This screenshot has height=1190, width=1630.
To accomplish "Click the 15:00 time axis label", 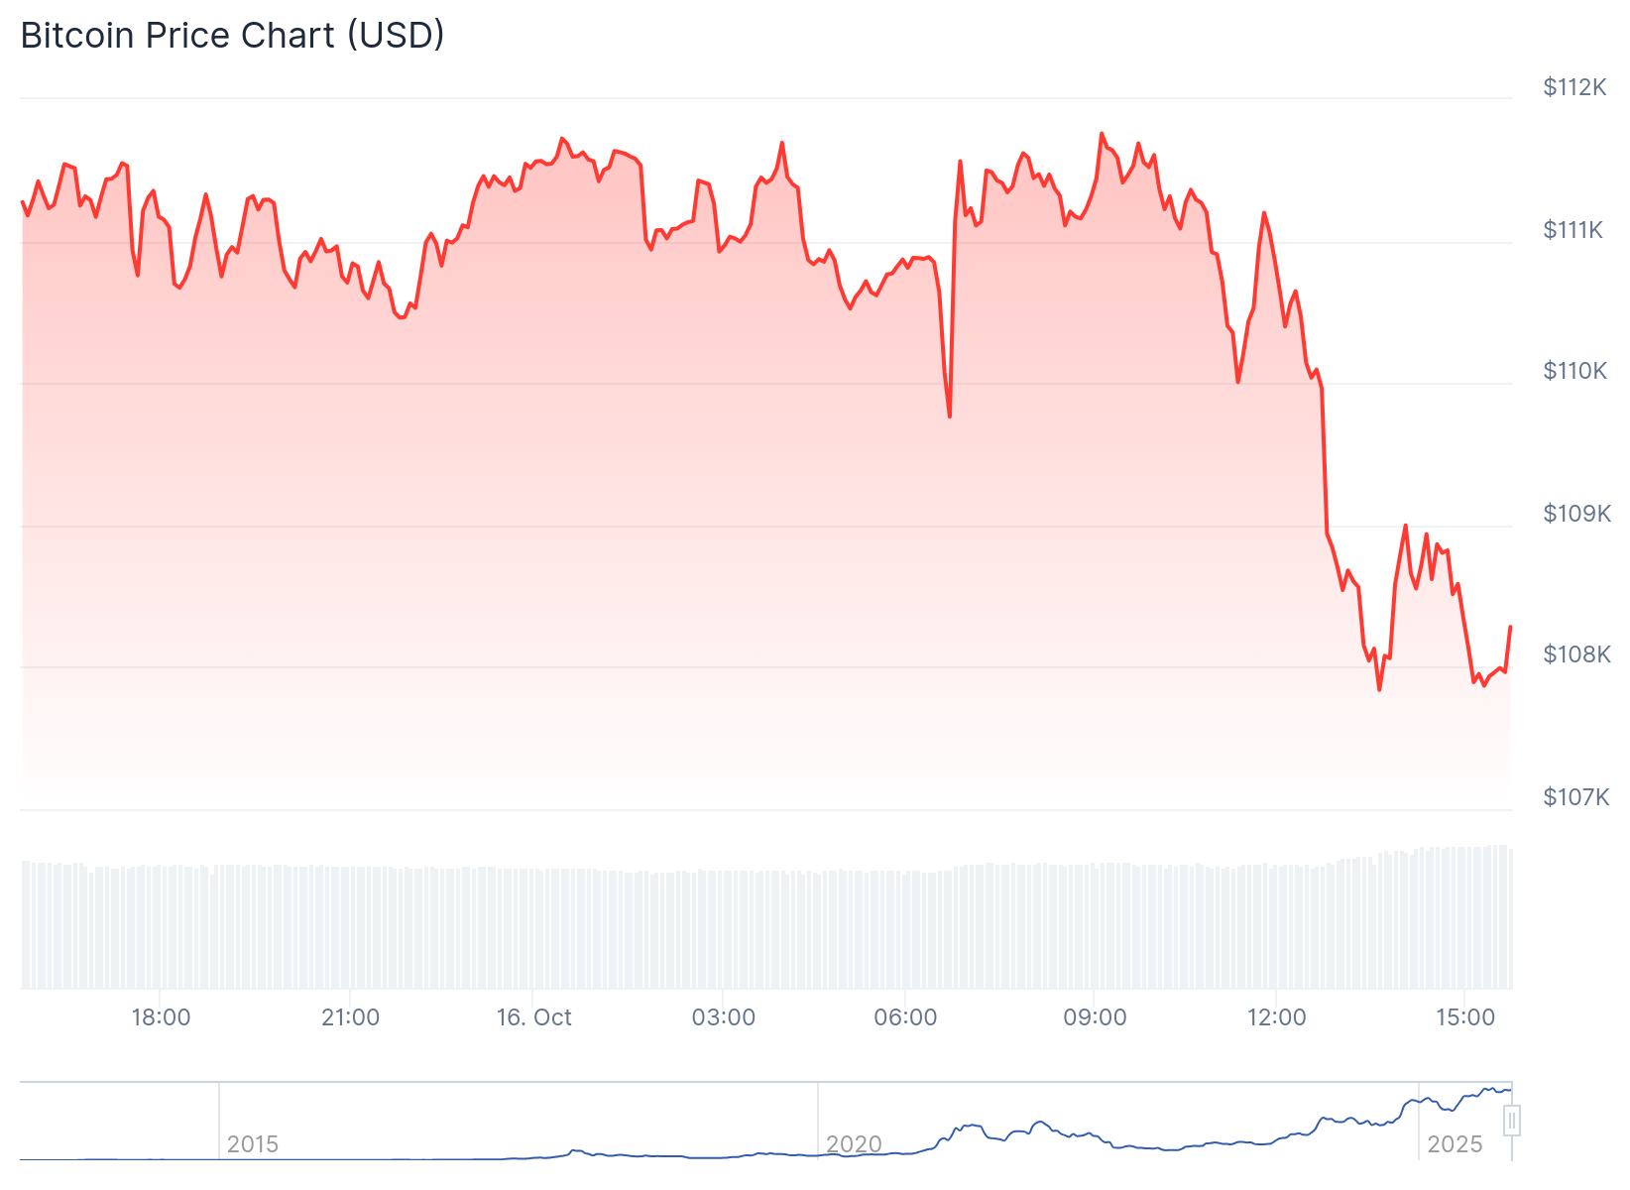I will pyautogui.click(x=1465, y=1017).
